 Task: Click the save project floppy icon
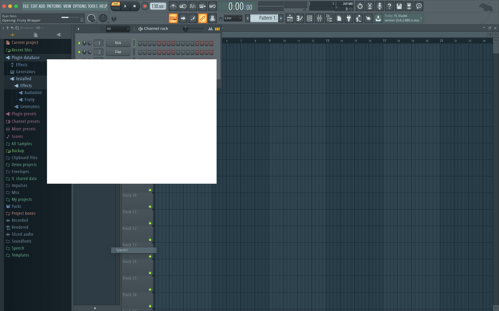(399, 6)
